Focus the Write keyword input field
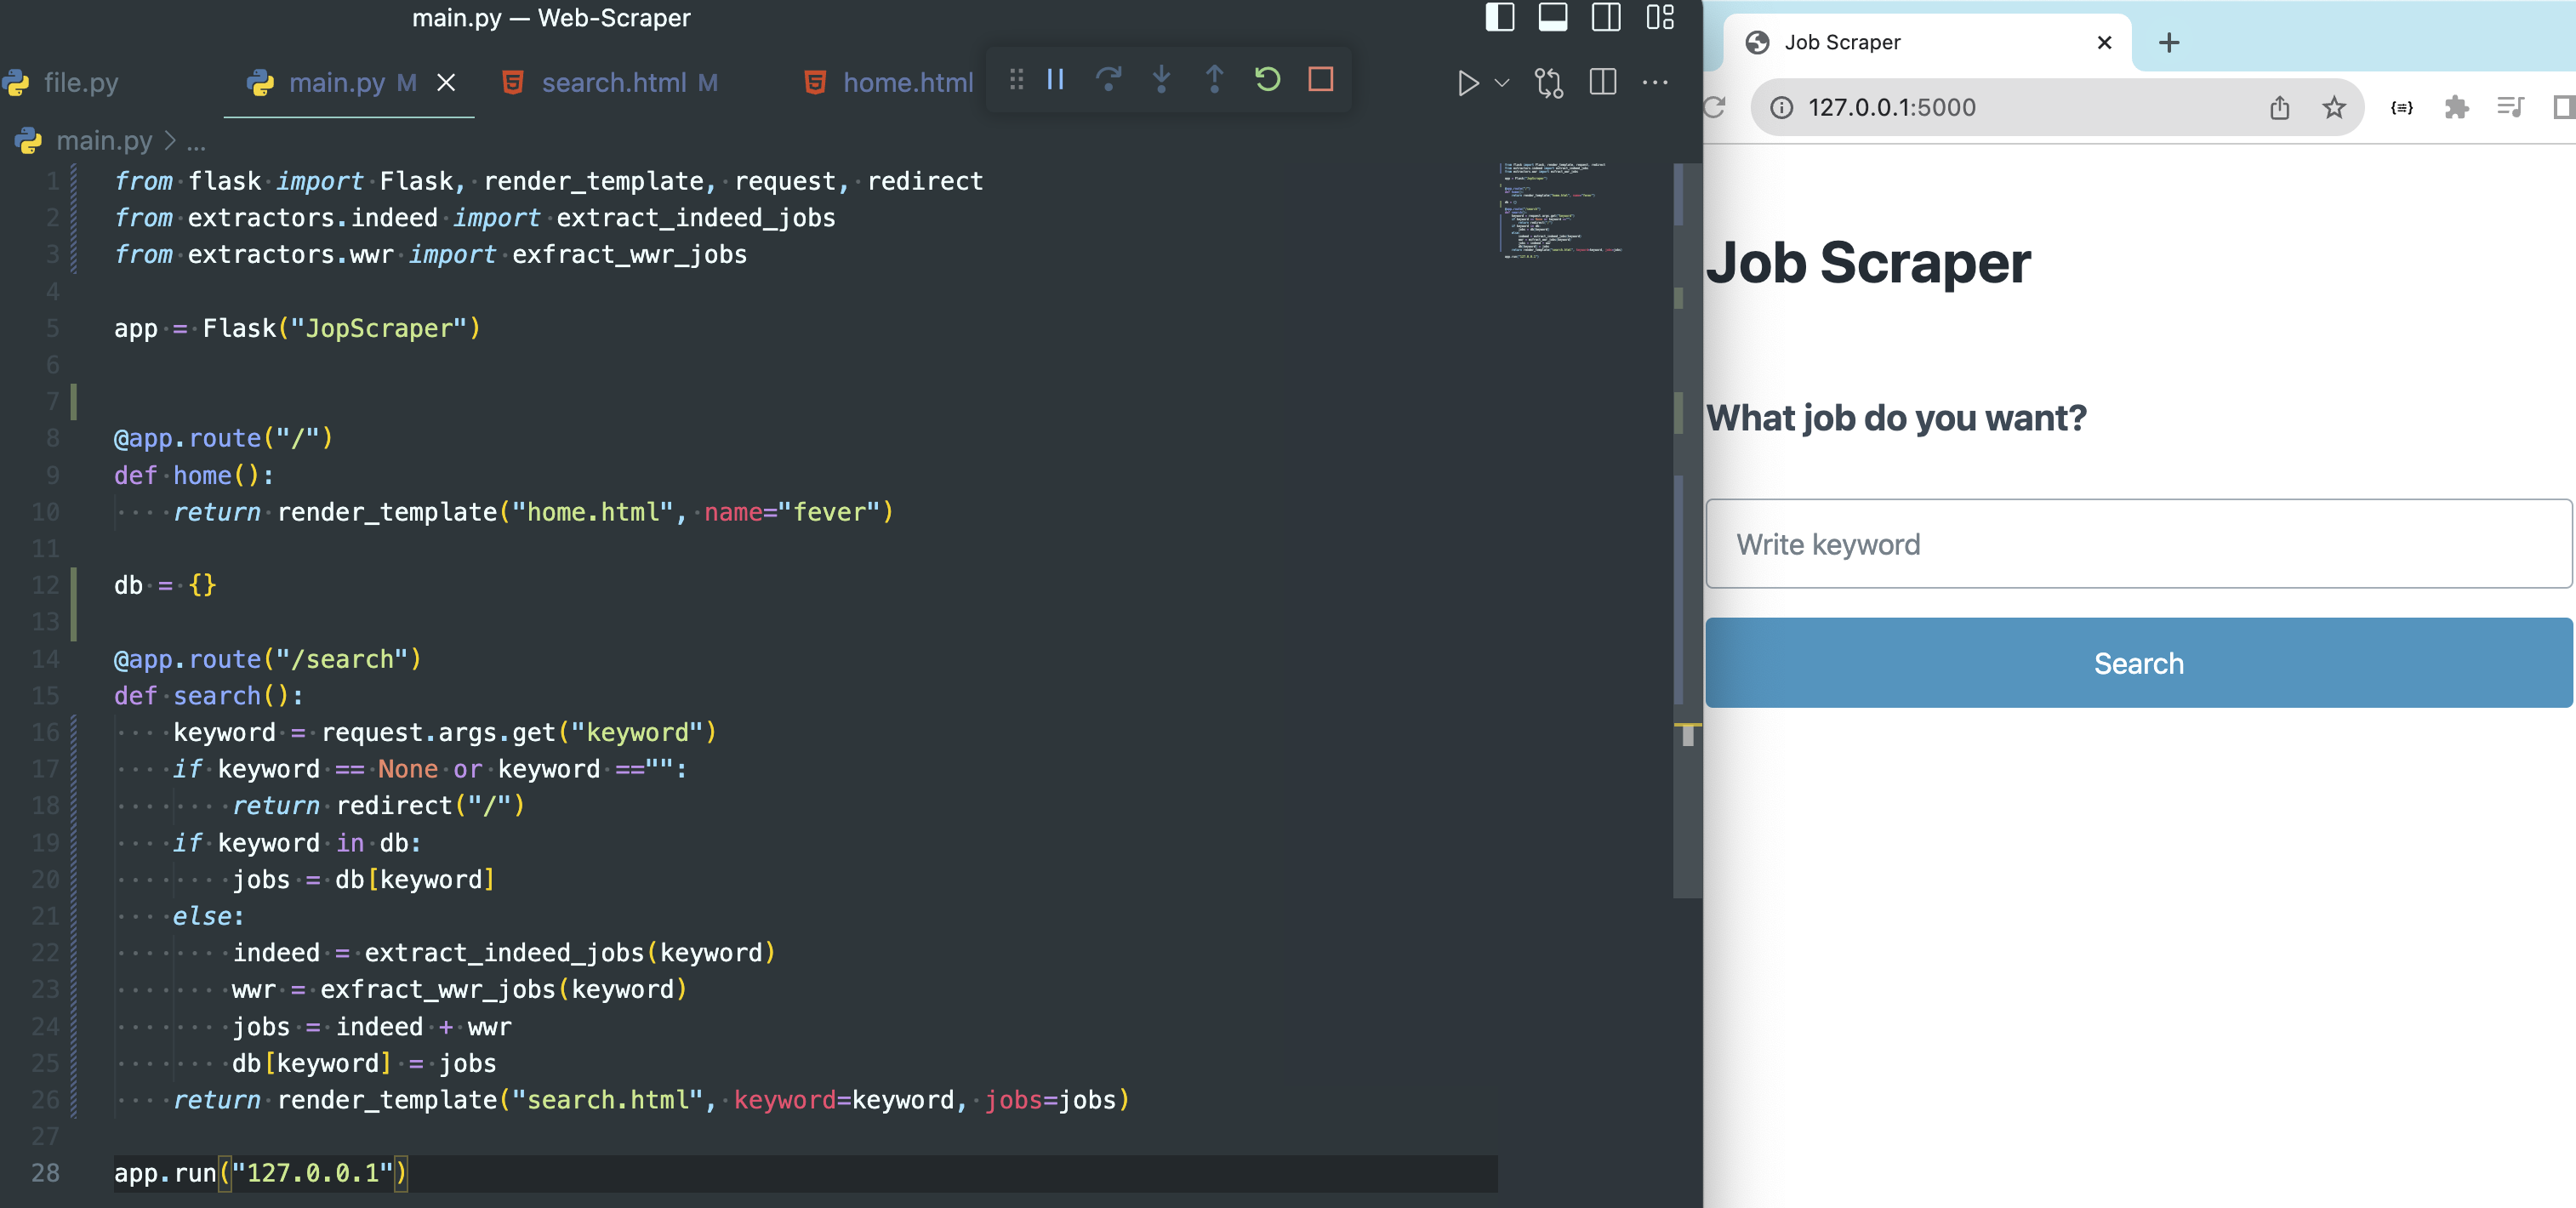The width and height of the screenshot is (2576, 1208). tap(2138, 544)
